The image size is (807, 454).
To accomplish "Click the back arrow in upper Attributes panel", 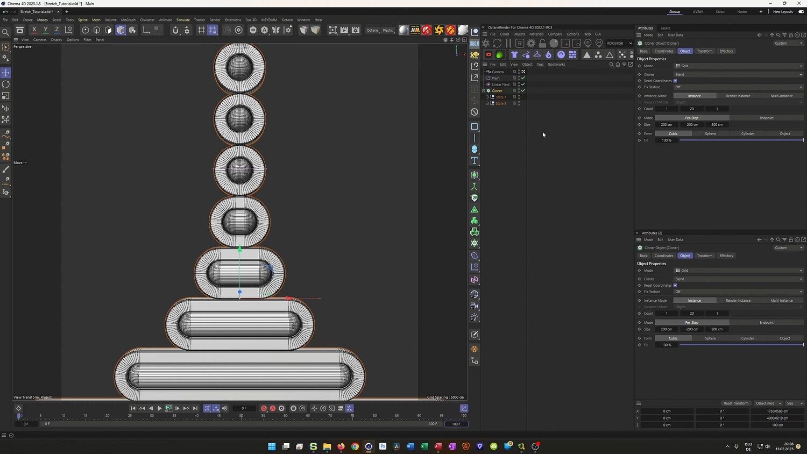I will coord(759,35).
